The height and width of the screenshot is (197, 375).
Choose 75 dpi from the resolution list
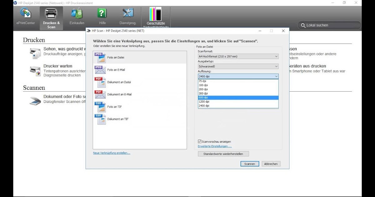[x=238, y=81]
